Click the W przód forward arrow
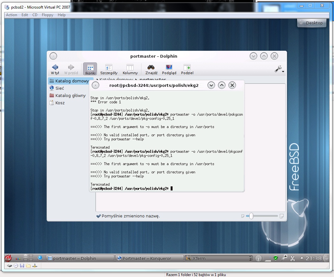 (x=71, y=69)
